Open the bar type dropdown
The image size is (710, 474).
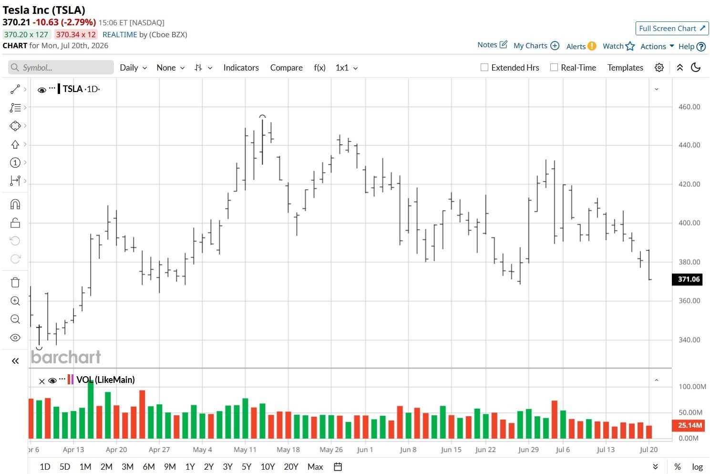[203, 68]
